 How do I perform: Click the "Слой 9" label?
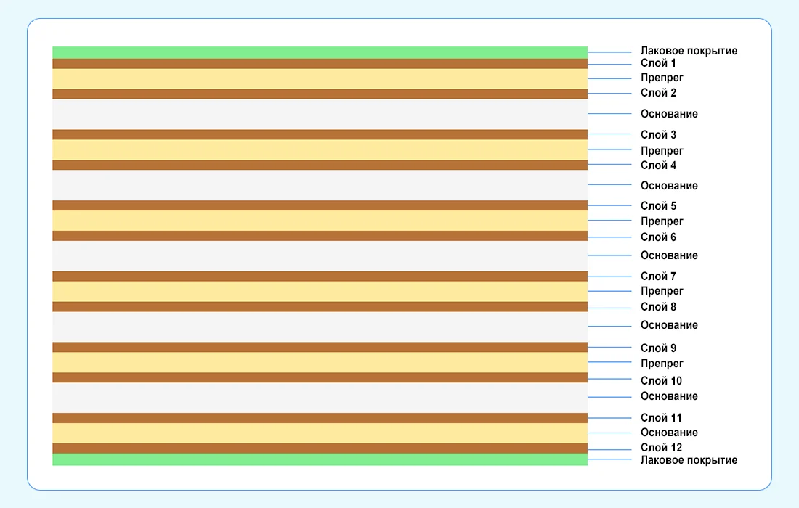click(x=658, y=348)
